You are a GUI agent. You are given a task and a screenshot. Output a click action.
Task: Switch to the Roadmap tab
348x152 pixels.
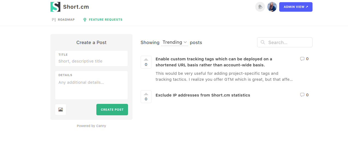(63, 20)
